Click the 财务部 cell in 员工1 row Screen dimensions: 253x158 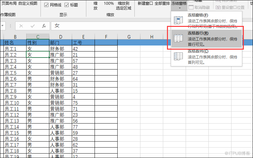(60, 49)
